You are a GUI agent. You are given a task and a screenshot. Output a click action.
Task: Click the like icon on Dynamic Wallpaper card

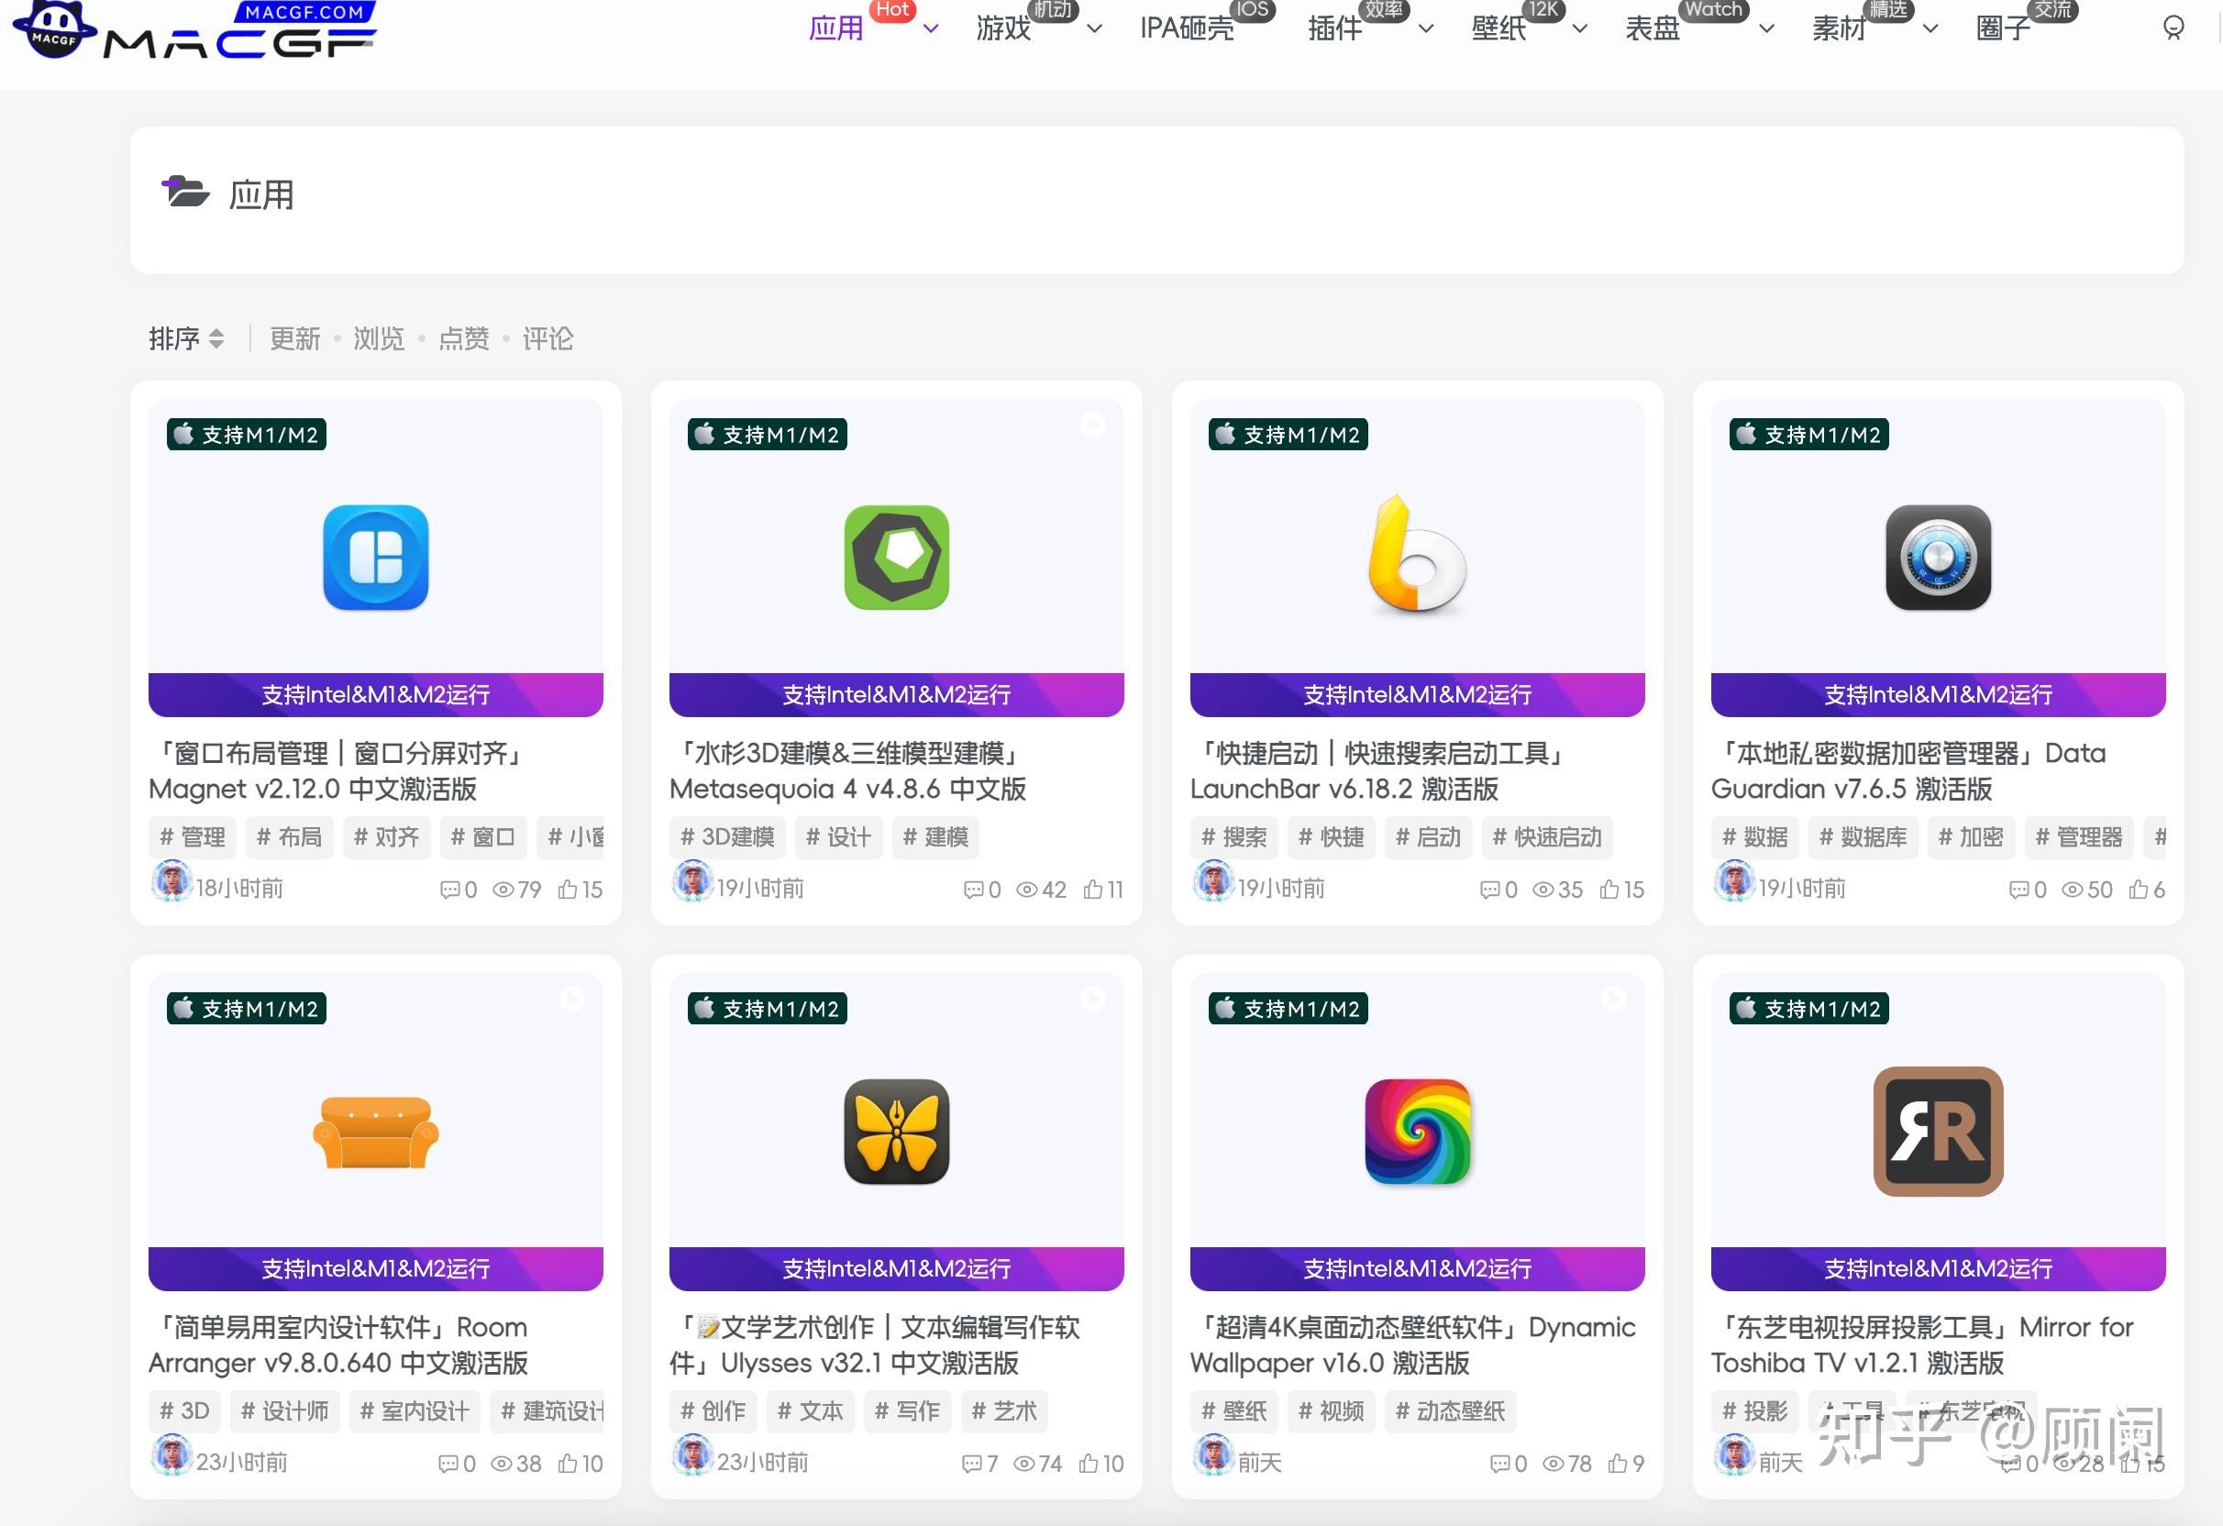tap(1618, 1464)
